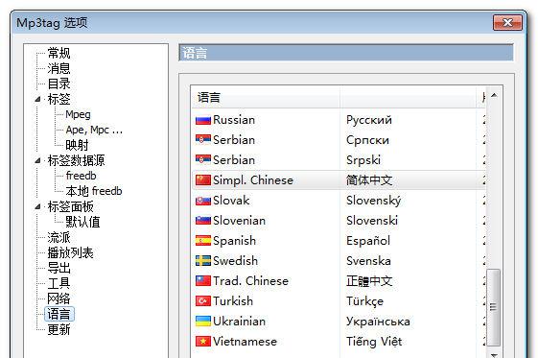The width and height of the screenshot is (538, 358).
Task: Click the Српски native name cell
Action: 367,140
